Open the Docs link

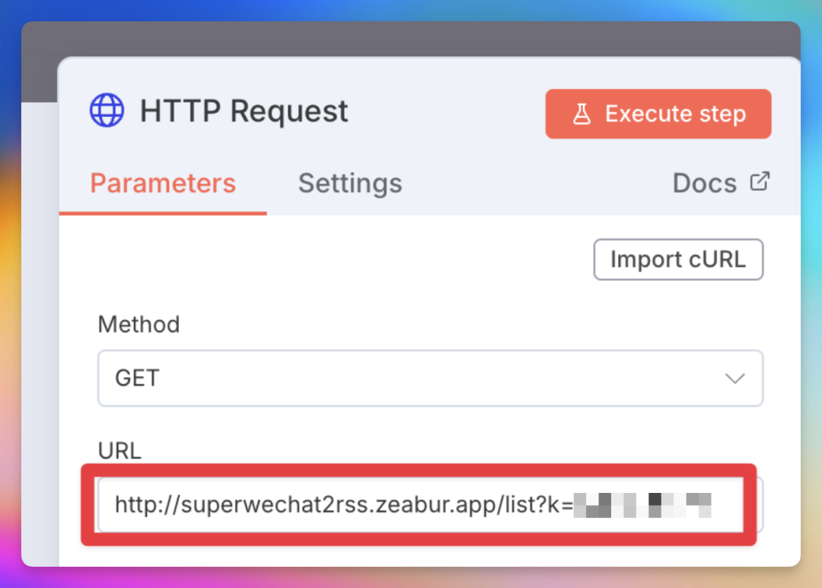tap(705, 183)
